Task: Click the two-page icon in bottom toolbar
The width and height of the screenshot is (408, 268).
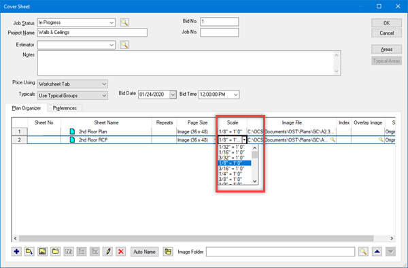Action: 69,252
